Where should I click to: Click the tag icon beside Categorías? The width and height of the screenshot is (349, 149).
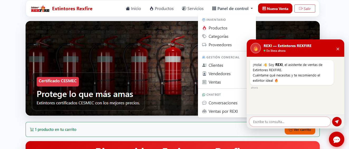coord(204,36)
